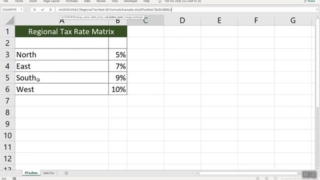Click the 10% tax rate cell

[x=118, y=89]
